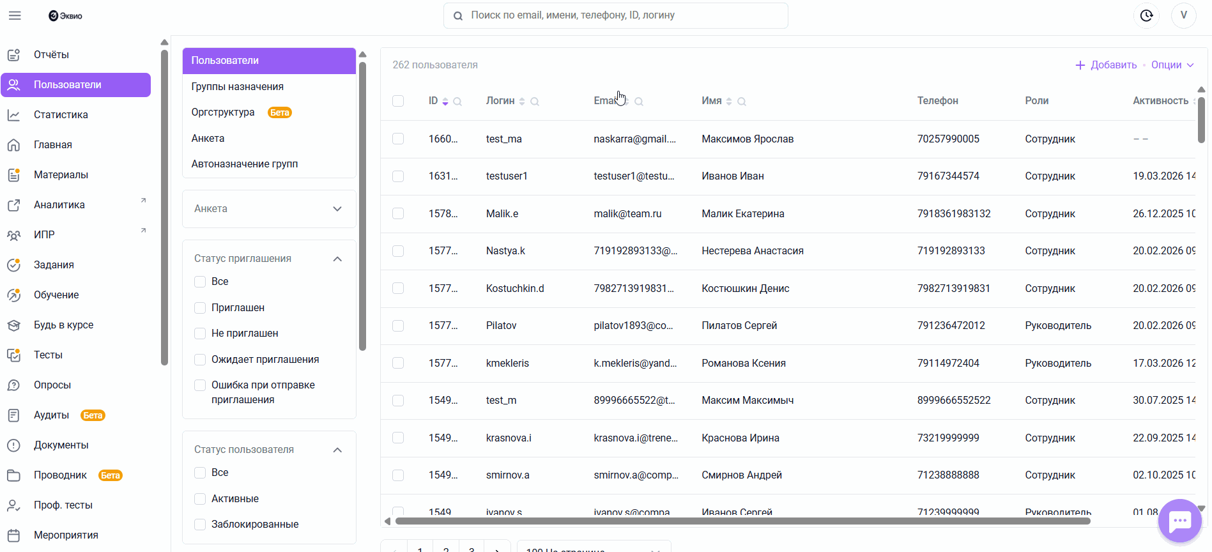Open the history clock icon
Screen dimensions: 1212x552
click(1146, 15)
